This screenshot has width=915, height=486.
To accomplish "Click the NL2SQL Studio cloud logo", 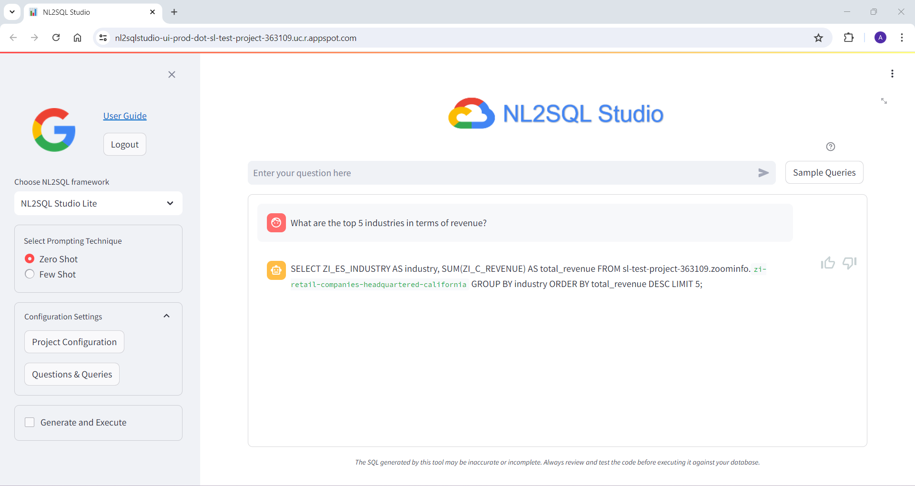I will 556,113.
